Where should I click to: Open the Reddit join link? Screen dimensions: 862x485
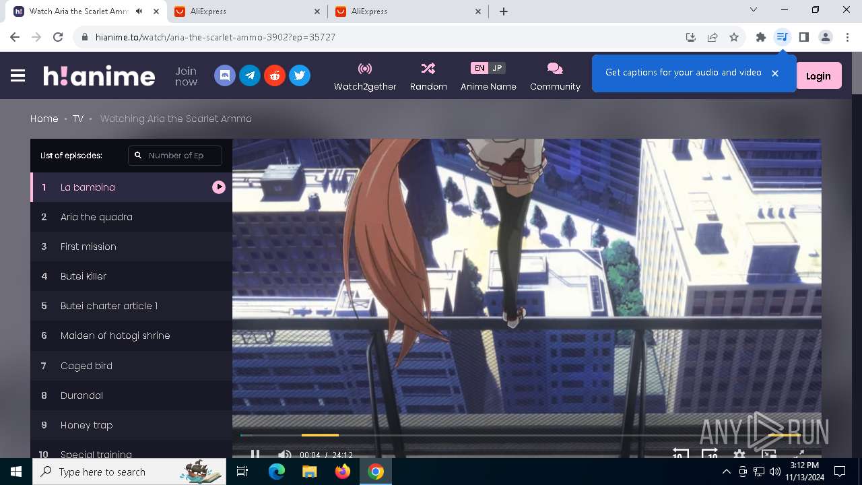click(x=275, y=75)
